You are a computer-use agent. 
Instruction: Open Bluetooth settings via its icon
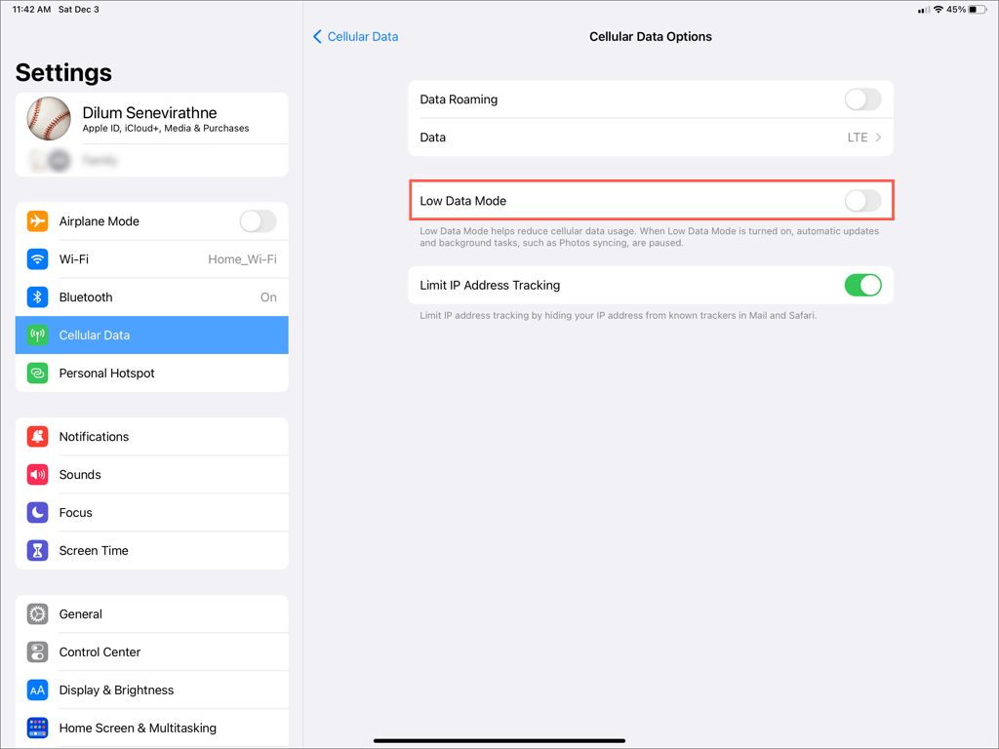tap(37, 296)
